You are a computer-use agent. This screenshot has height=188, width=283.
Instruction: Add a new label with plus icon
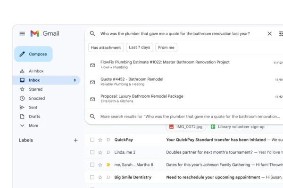[x=75, y=140]
